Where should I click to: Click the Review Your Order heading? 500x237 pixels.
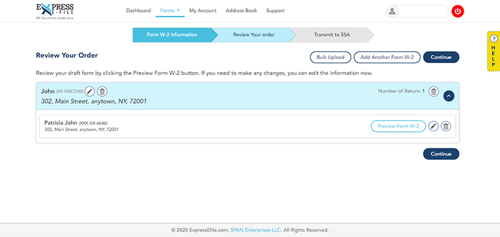(67, 56)
